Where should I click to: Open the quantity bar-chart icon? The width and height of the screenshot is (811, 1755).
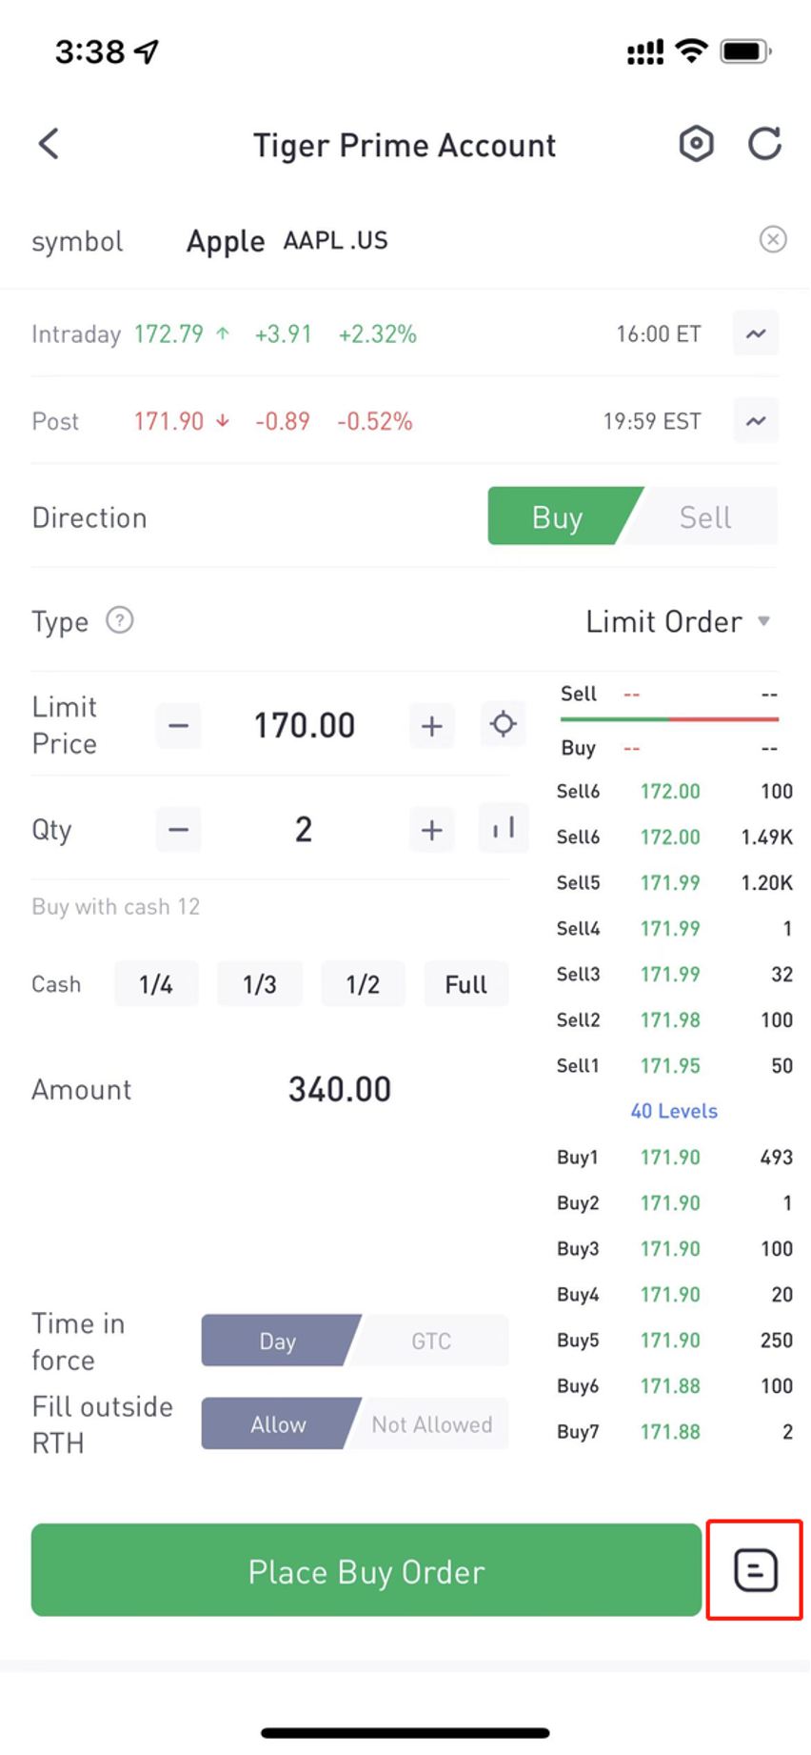click(x=504, y=829)
